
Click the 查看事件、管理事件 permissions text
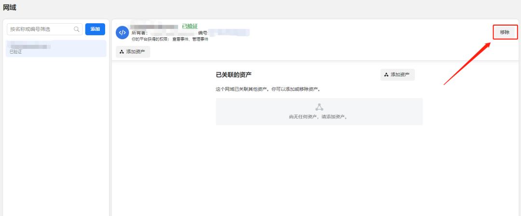190,39
